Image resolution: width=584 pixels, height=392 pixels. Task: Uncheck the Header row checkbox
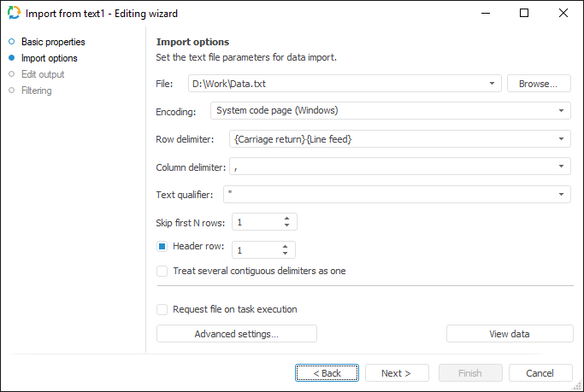pyautogui.click(x=162, y=247)
